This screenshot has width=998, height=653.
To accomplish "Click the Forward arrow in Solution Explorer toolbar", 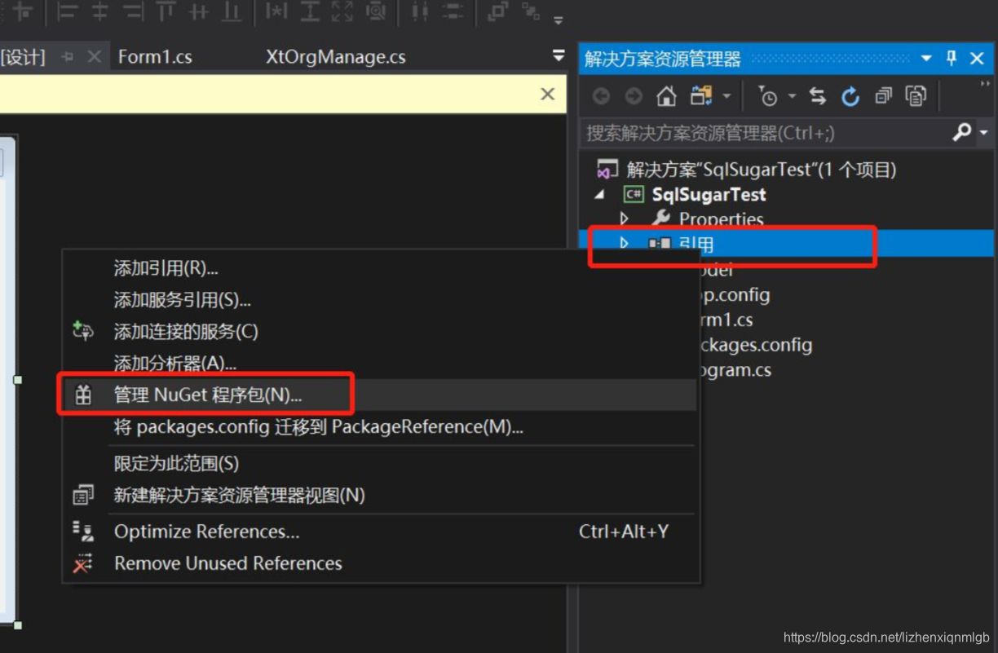I will [634, 96].
